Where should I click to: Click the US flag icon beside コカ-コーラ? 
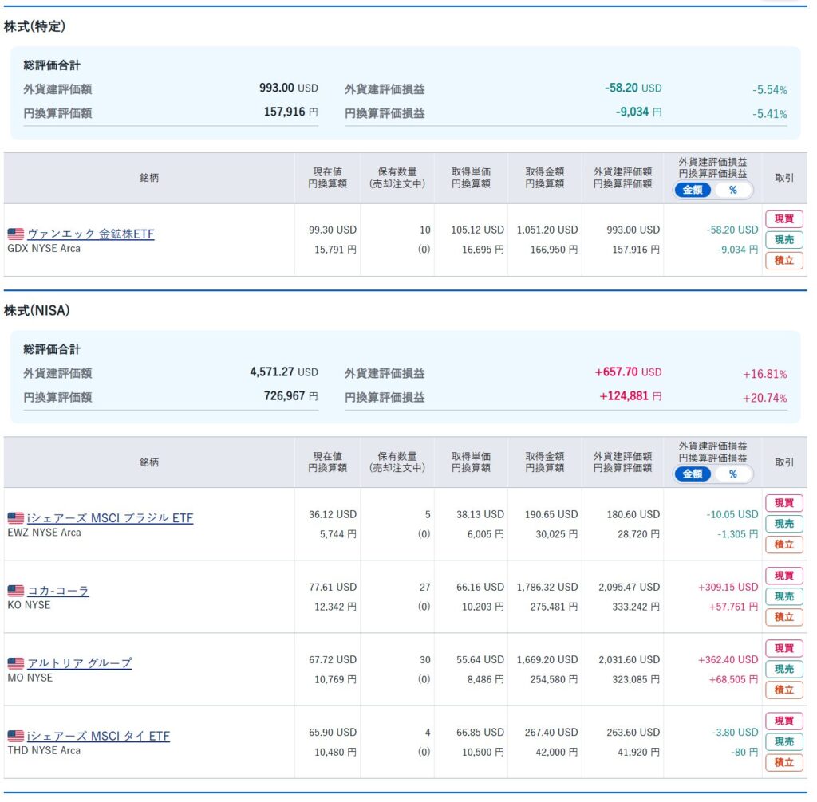click(x=16, y=591)
